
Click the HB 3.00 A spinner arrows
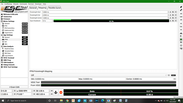tap(49, 94)
